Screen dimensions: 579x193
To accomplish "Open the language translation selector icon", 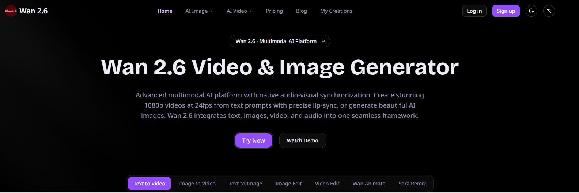I will click(549, 11).
